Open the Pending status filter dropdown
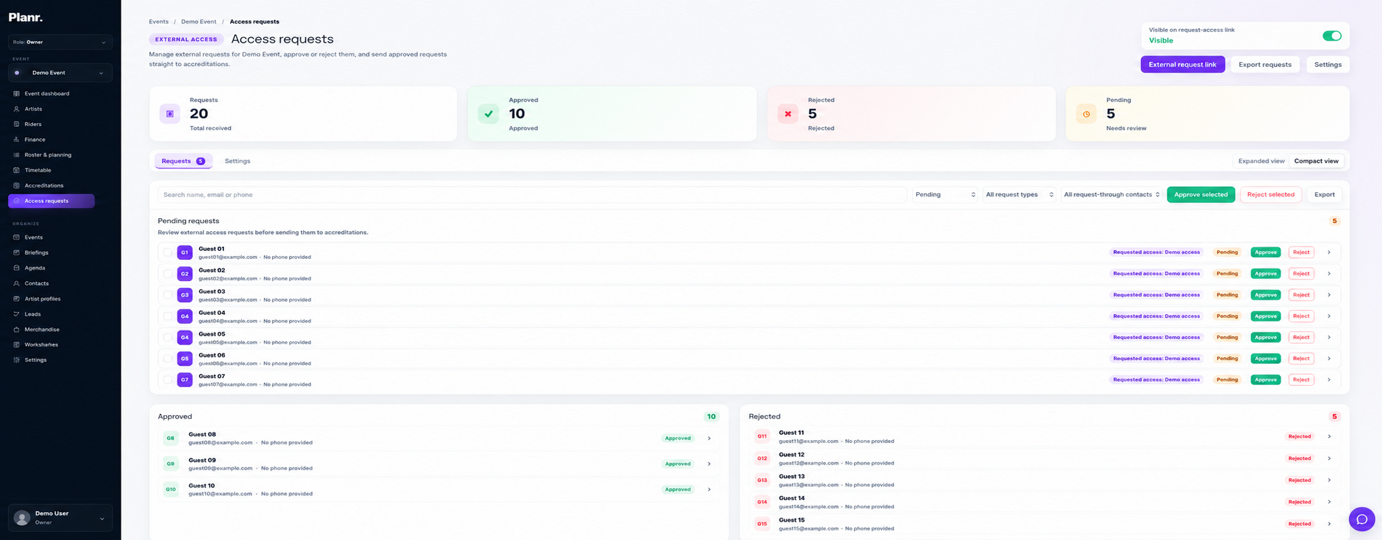1382x540 pixels. click(x=945, y=195)
